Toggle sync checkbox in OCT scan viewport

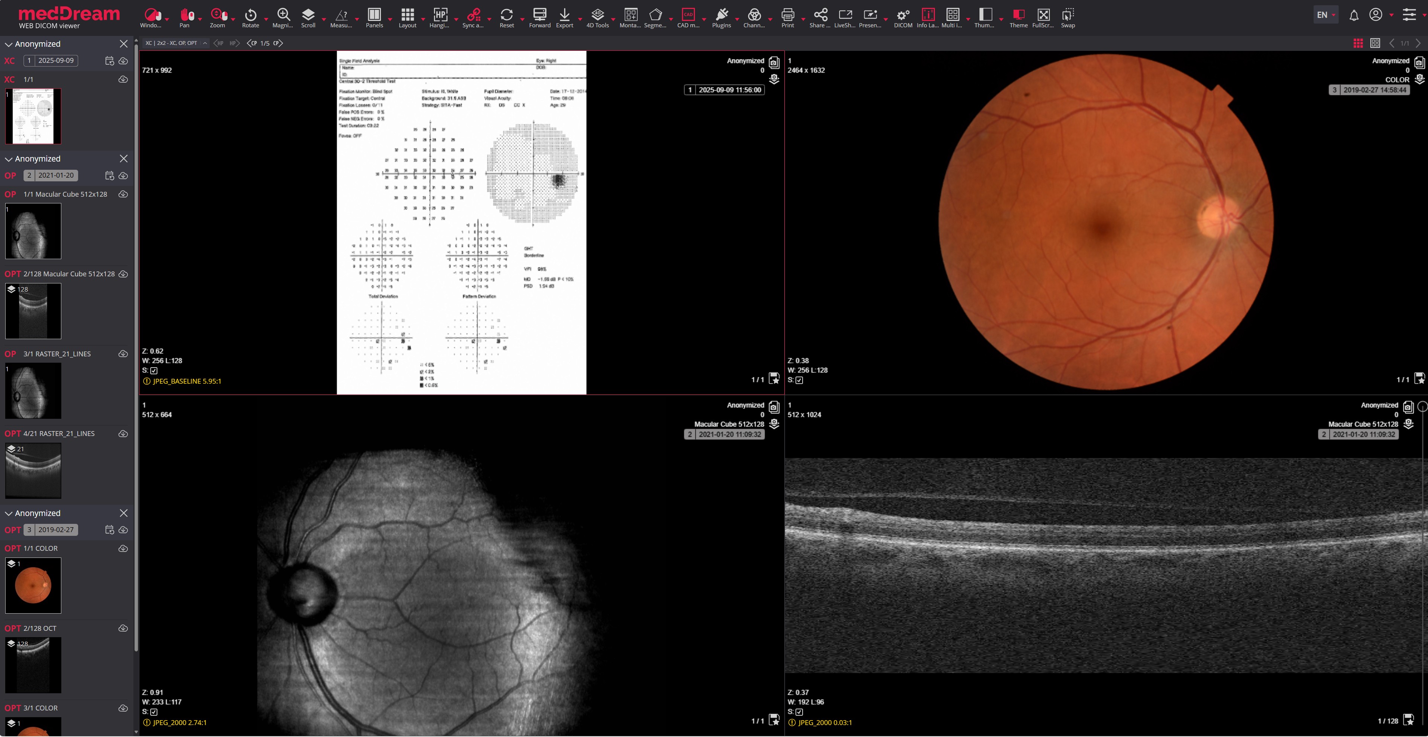799,712
